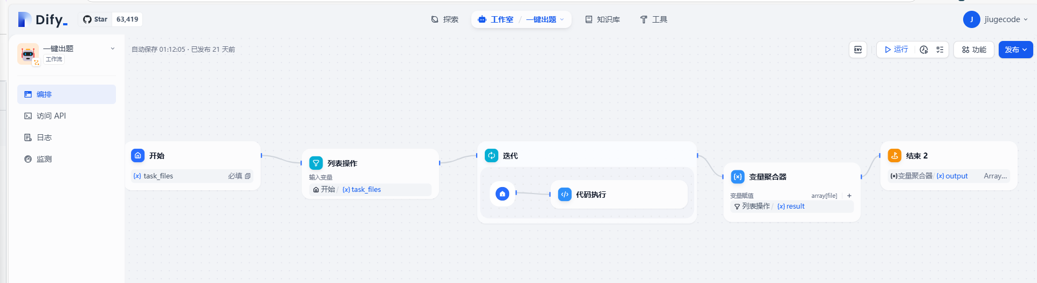Select the 结束 2 end node icon
1037x283 pixels.
pos(895,155)
